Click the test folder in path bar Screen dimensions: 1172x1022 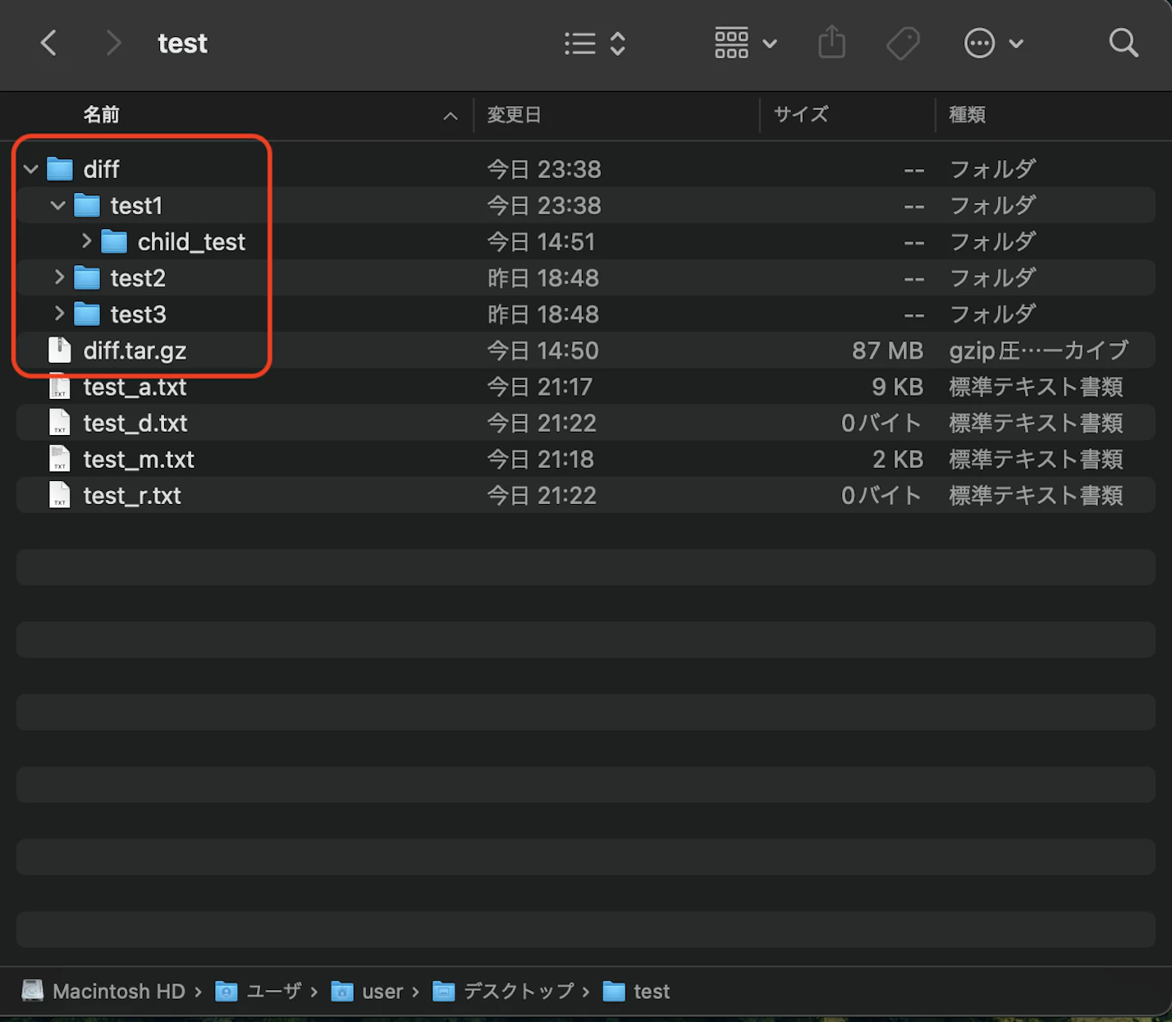(x=636, y=991)
